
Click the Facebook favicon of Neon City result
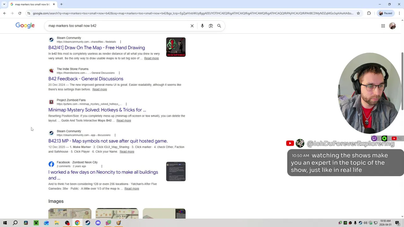point(51,164)
